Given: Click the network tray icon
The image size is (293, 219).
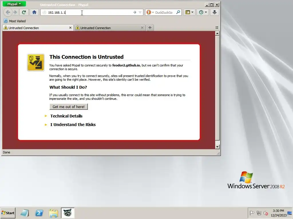Looking at the screenshot, I should pyautogui.click(x=259, y=213).
